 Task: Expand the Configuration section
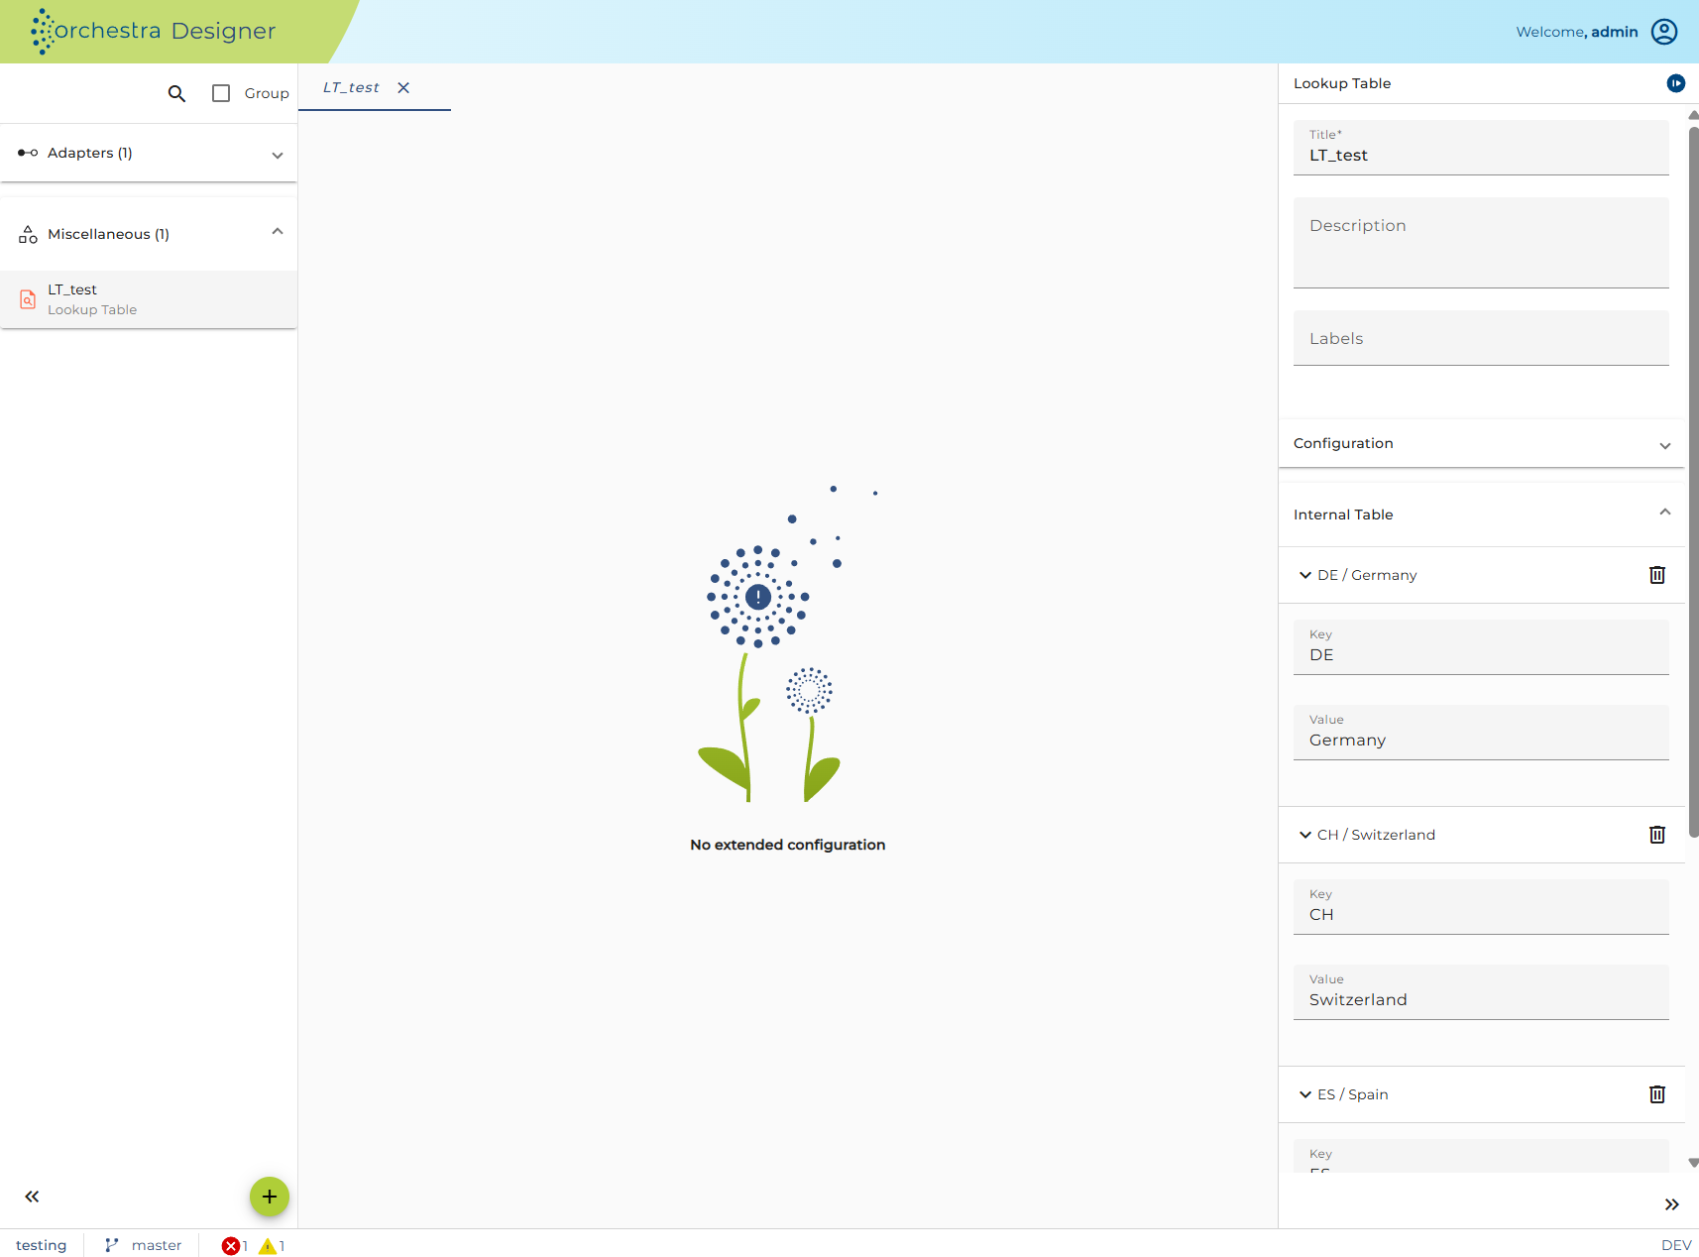(x=1481, y=443)
